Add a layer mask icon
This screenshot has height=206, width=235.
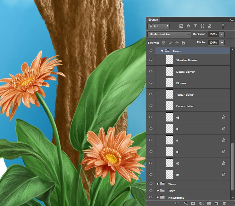coord(193,203)
